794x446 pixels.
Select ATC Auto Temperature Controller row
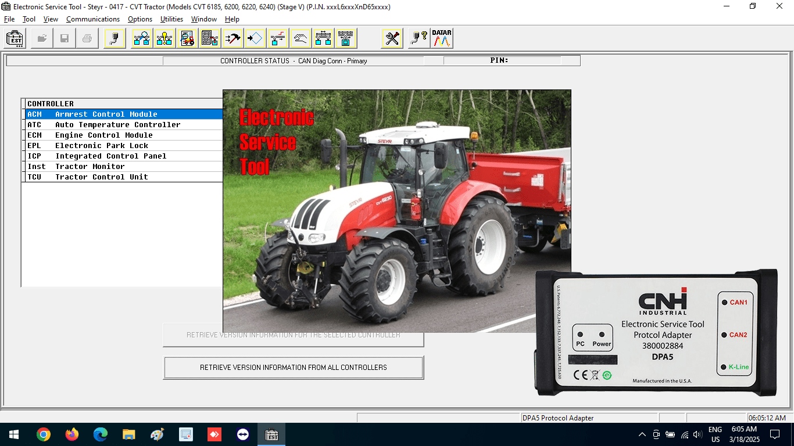124,125
